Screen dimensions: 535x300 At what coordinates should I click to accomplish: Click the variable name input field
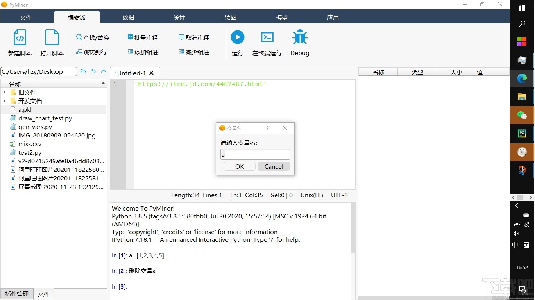(255, 154)
